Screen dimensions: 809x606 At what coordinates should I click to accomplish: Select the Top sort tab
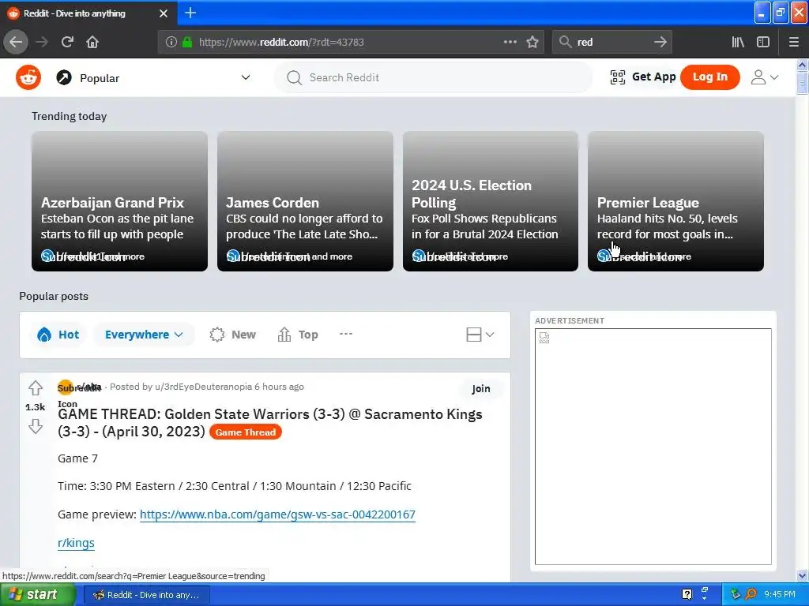[x=298, y=335]
